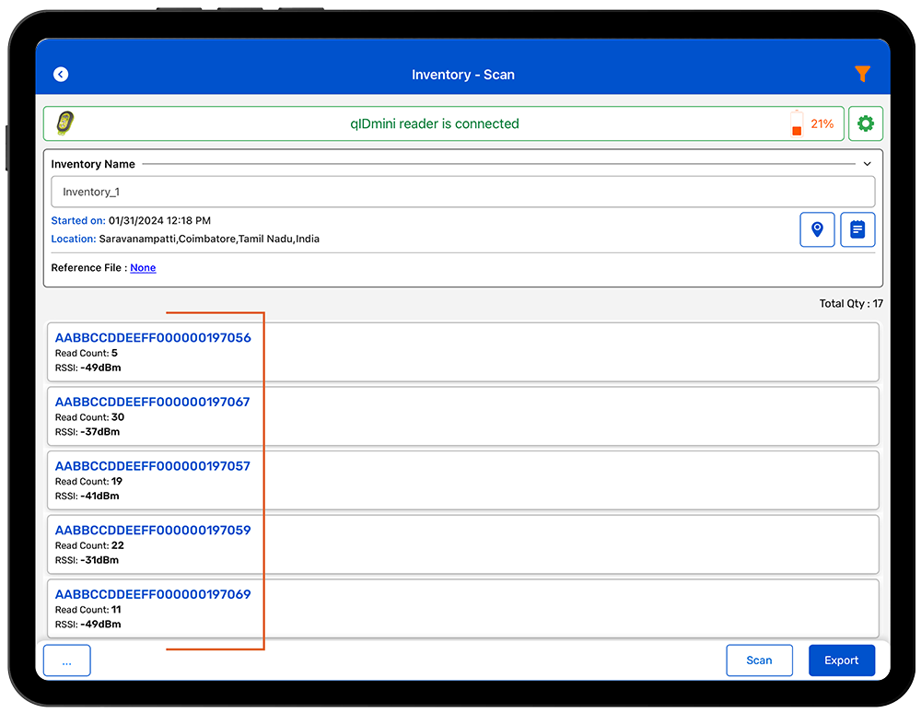Open the orange filter icon
The height and width of the screenshot is (713, 921).
coord(861,75)
